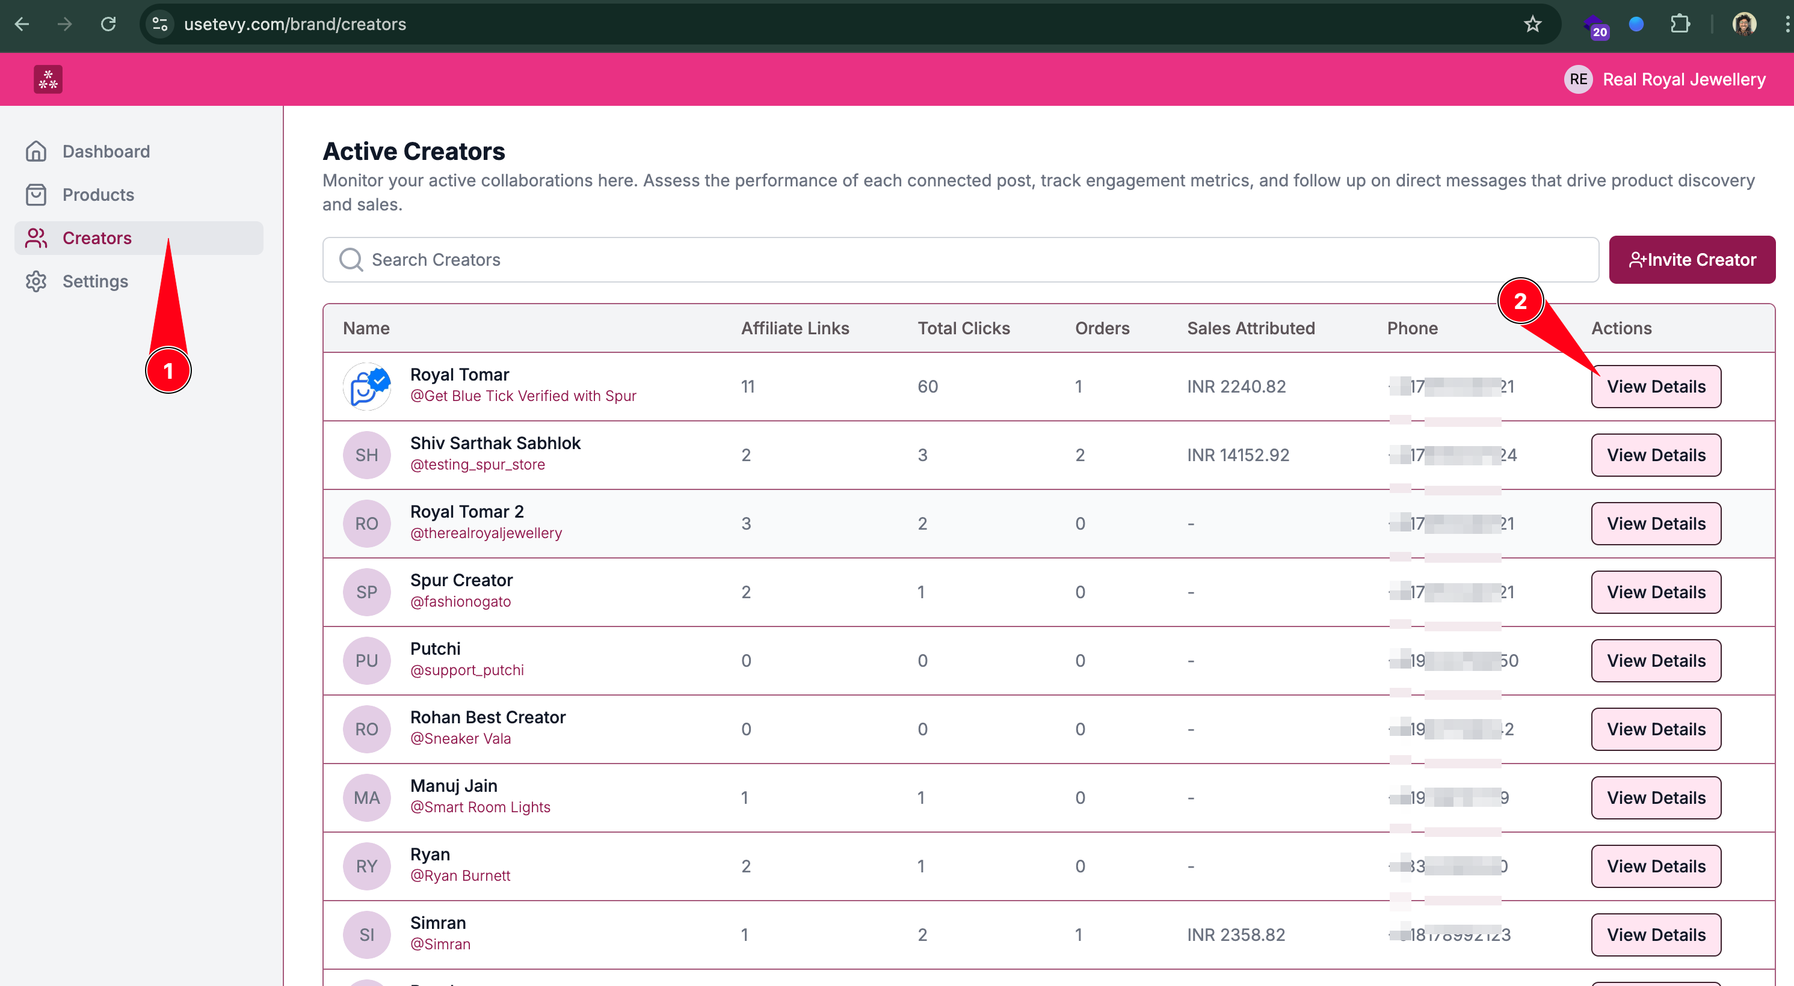The width and height of the screenshot is (1794, 986).
Task: Click the Settings gear icon
Action: click(36, 281)
